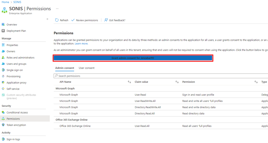Click the search magnifier icon
This screenshot has height=143, width=268.
click(x=56, y=76)
